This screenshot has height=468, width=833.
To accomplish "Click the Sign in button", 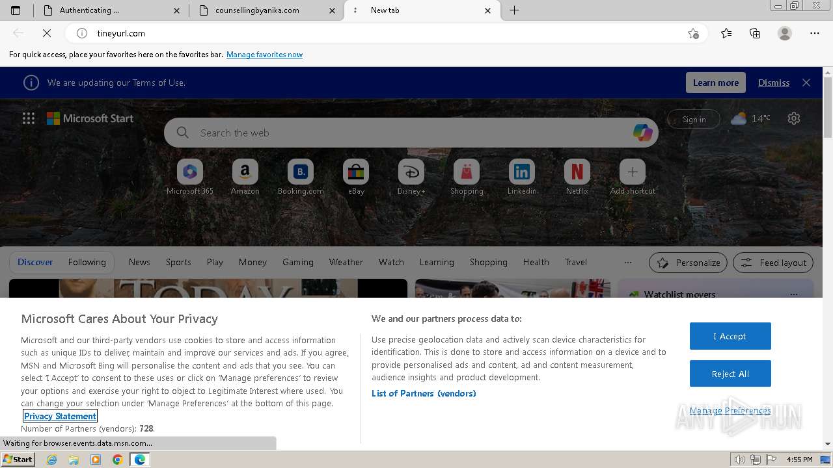I will click(694, 119).
